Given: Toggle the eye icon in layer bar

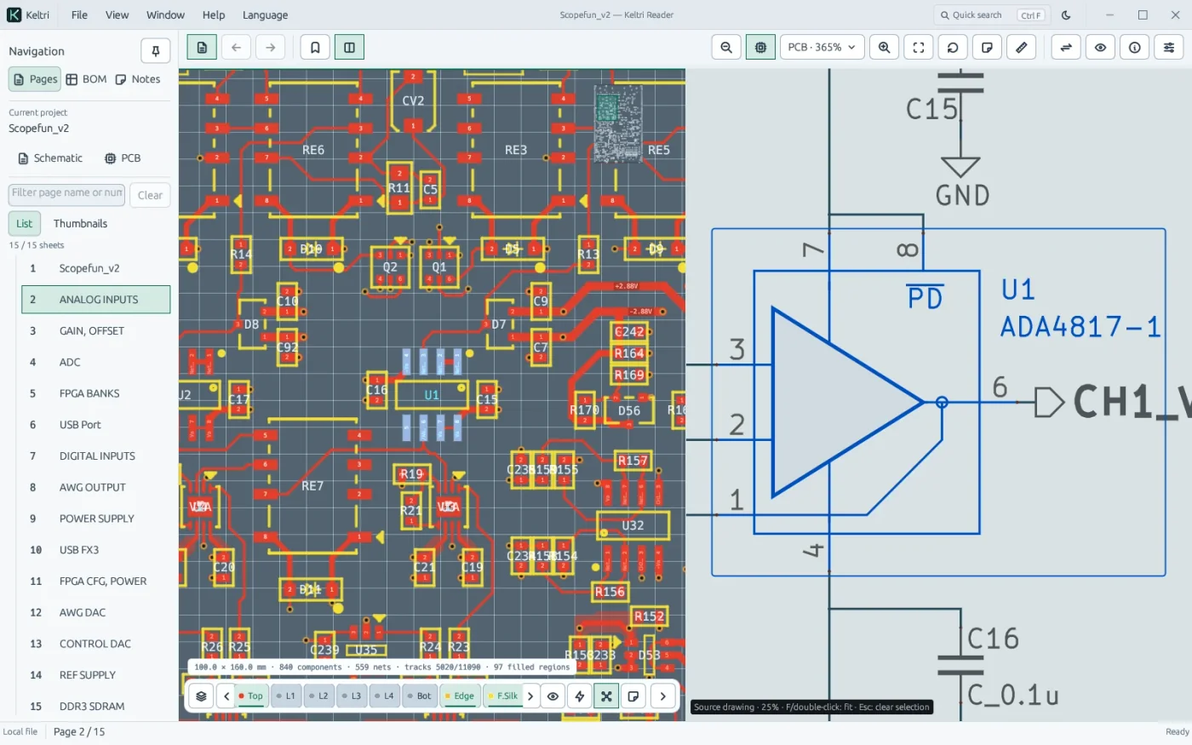Looking at the screenshot, I should 553,696.
